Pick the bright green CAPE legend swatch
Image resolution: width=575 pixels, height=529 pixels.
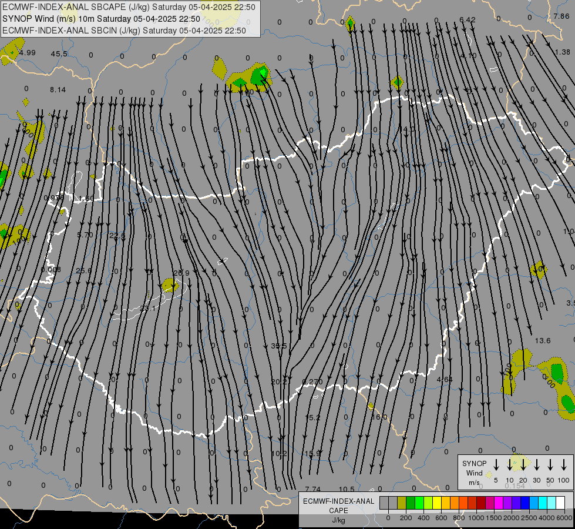(419, 503)
